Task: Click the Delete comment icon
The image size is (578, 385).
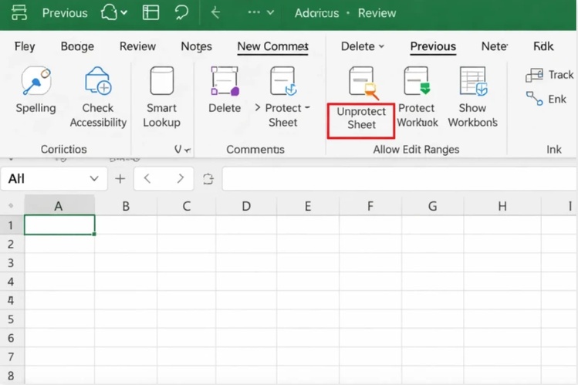Action: [x=225, y=81]
